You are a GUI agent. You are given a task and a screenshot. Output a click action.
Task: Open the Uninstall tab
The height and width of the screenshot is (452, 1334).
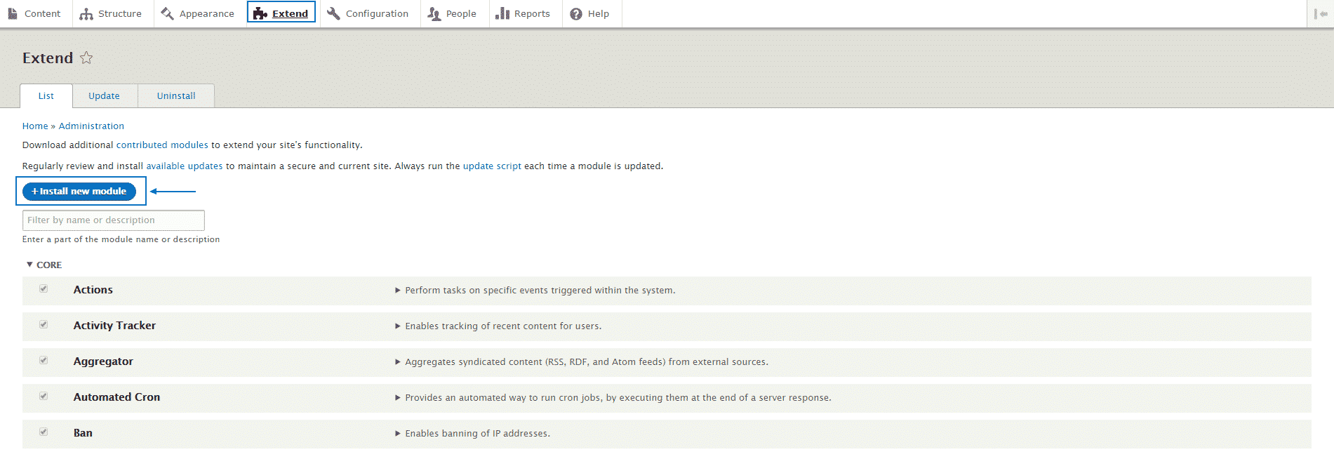tap(176, 96)
